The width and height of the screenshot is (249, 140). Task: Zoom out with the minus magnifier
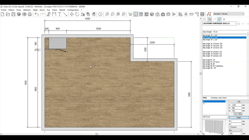pos(113,14)
